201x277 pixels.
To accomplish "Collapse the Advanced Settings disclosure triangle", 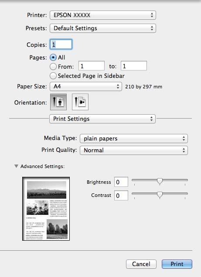I will click(16, 166).
